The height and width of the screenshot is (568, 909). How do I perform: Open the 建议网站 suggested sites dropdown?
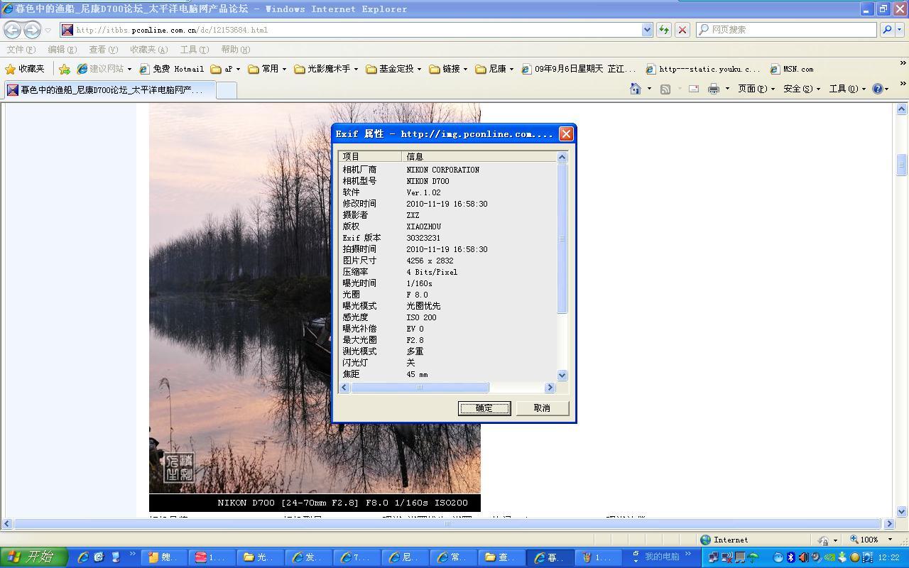click(x=104, y=69)
